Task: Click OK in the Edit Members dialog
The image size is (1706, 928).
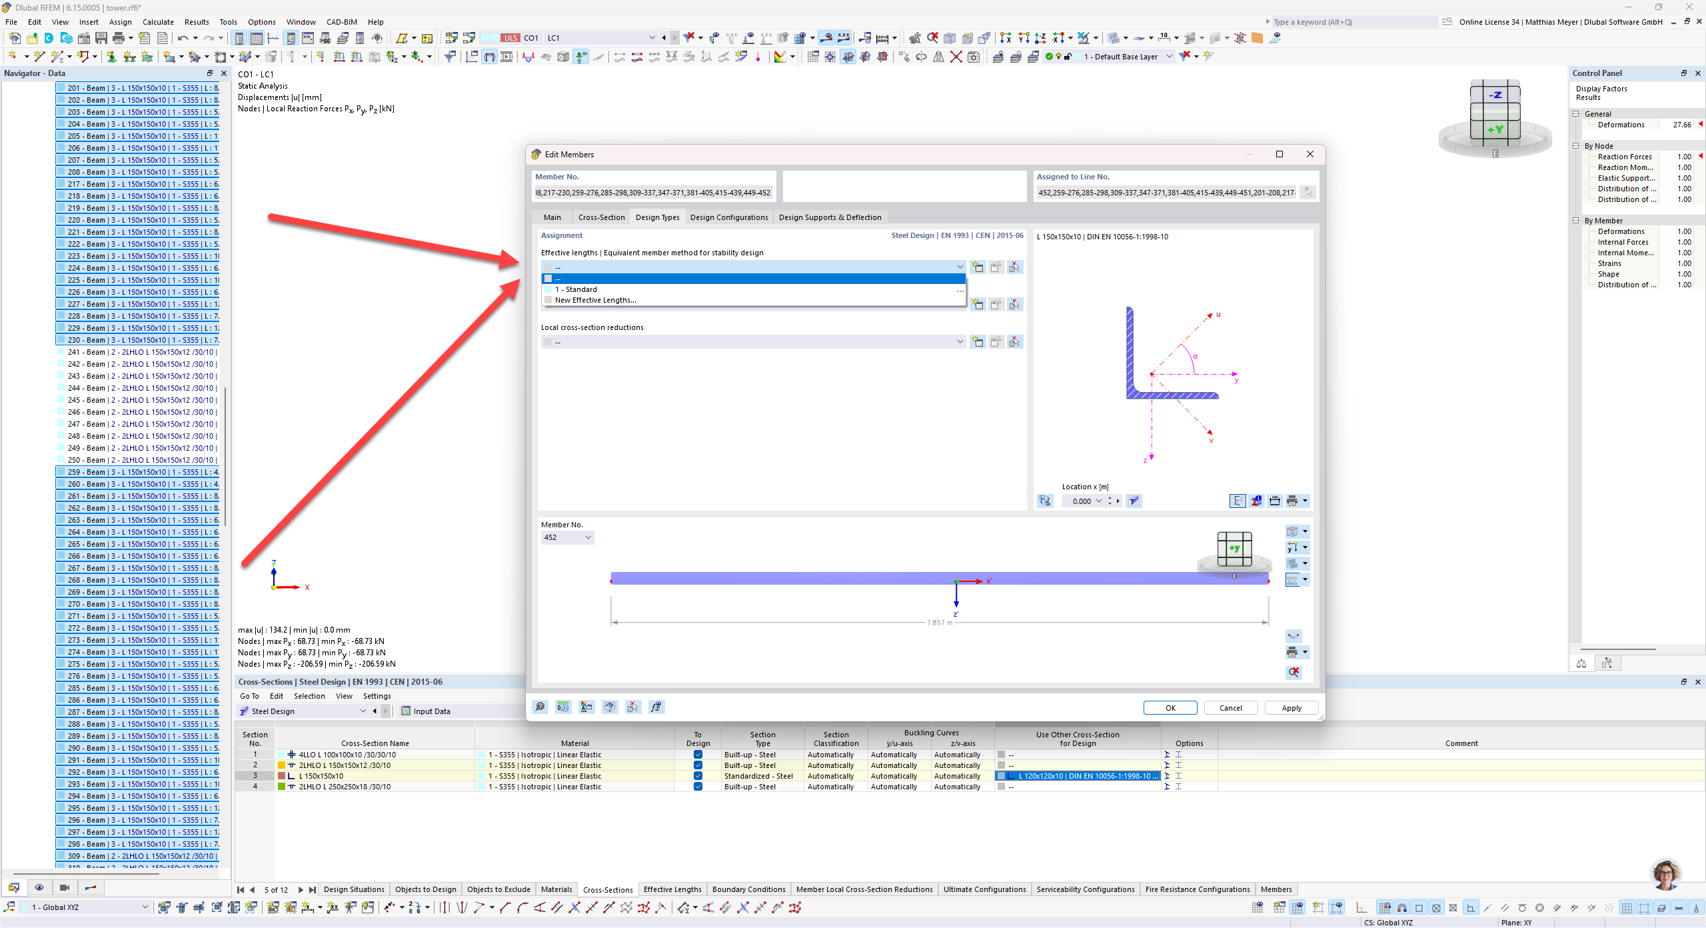Action: [x=1170, y=708]
